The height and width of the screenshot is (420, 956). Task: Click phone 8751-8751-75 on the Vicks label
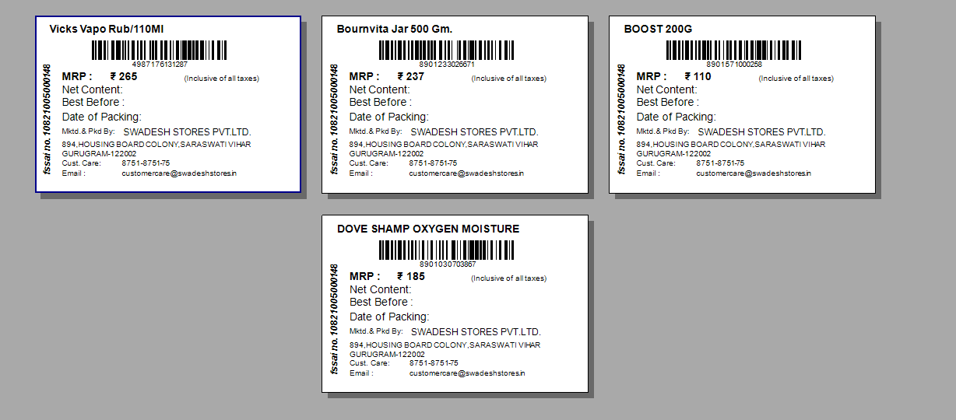(x=146, y=163)
